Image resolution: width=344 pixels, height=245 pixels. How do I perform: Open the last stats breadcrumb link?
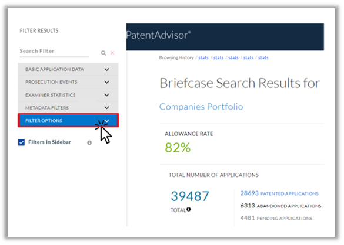click(x=263, y=57)
